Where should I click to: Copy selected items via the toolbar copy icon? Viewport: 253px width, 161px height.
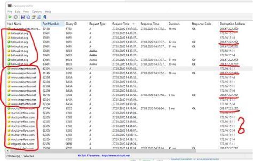(x=28, y=17)
